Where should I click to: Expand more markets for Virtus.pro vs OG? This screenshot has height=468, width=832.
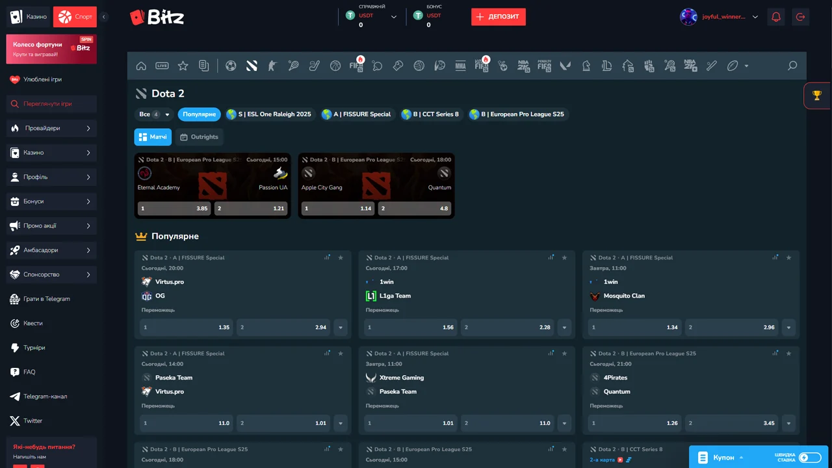point(341,328)
